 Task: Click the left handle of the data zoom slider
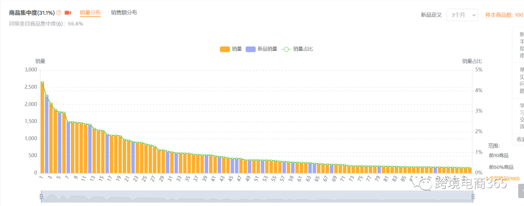pyautogui.click(x=41, y=196)
